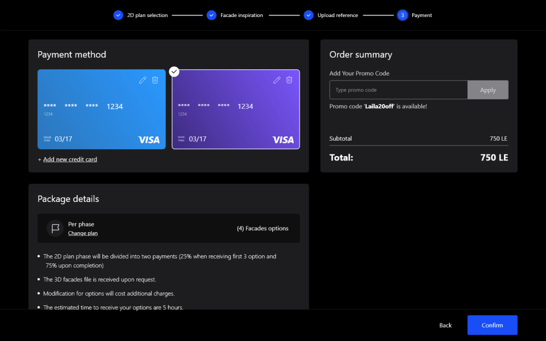Click the Payment step number 3
This screenshot has height=341, width=546.
tap(403, 15)
